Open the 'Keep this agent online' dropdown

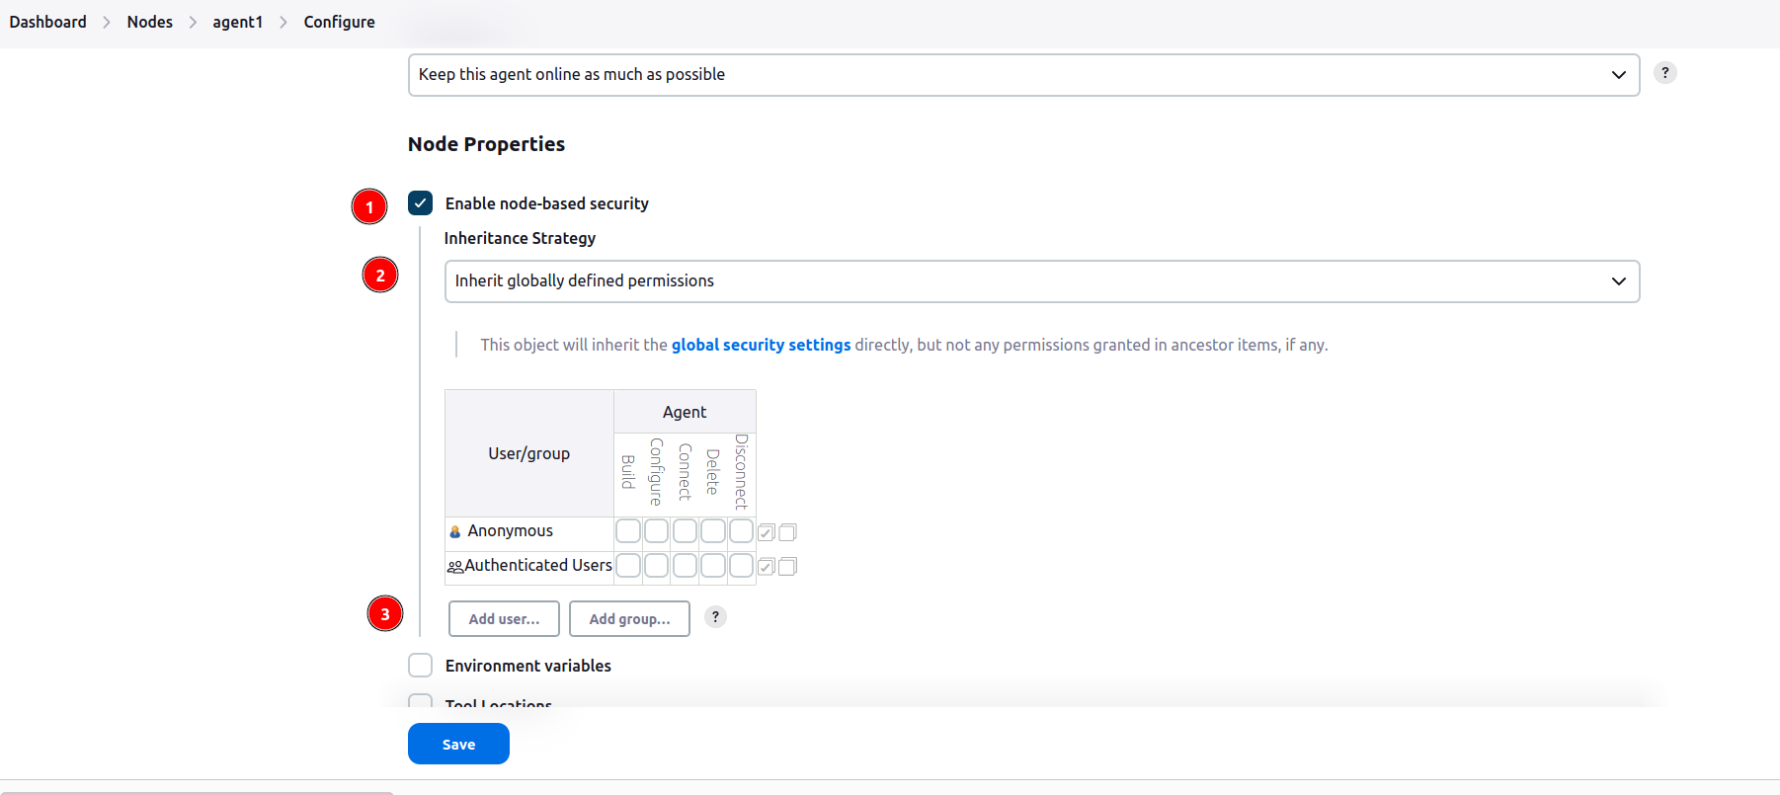[1024, 75]
